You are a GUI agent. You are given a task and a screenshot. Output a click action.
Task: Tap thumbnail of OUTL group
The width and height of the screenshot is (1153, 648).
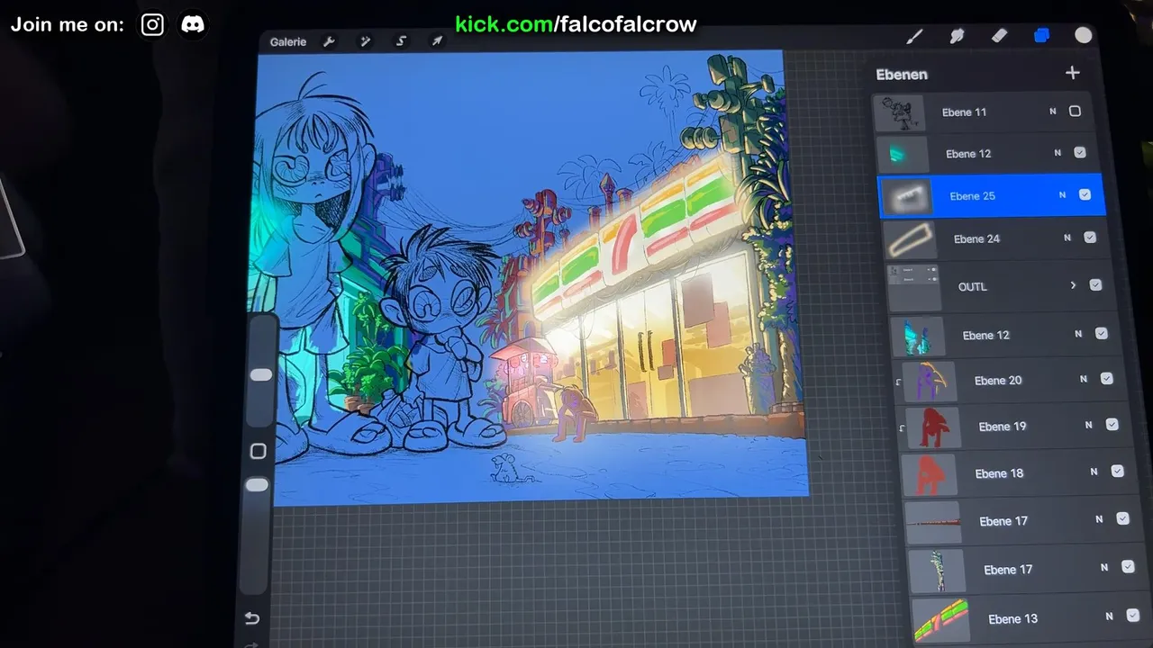click(x=914, y=287)
